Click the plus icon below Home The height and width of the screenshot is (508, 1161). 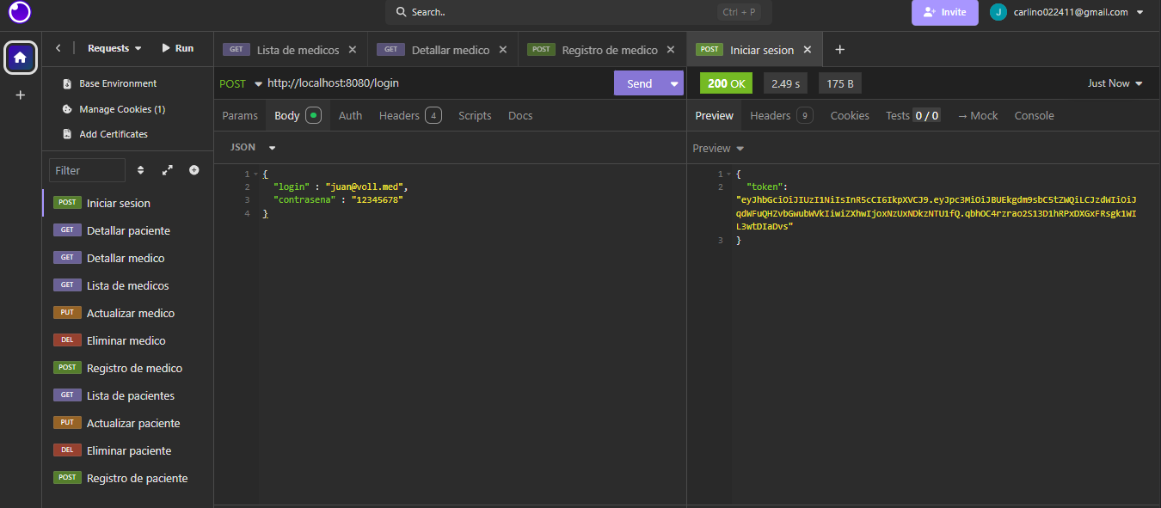[x=21, y=95]
